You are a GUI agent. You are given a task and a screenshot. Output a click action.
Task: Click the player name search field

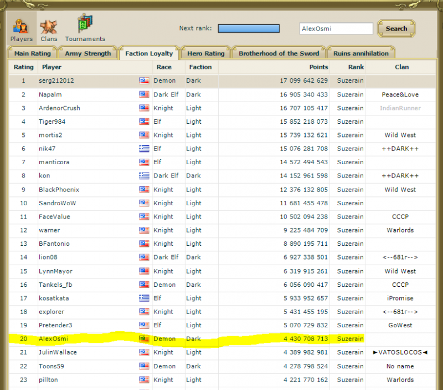tap(336, 29)
